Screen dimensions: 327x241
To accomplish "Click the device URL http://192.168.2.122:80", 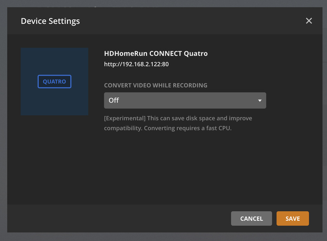I will [x=137, y=64].
